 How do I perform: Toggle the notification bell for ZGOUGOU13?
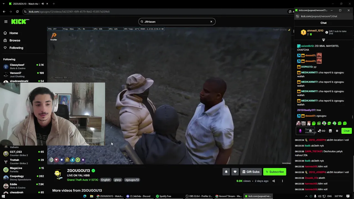pyautogui.click(x=226, y=172)
